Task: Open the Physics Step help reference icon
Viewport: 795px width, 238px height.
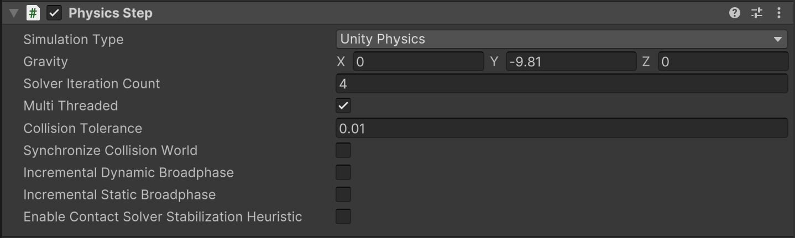Action: [734, 13]
